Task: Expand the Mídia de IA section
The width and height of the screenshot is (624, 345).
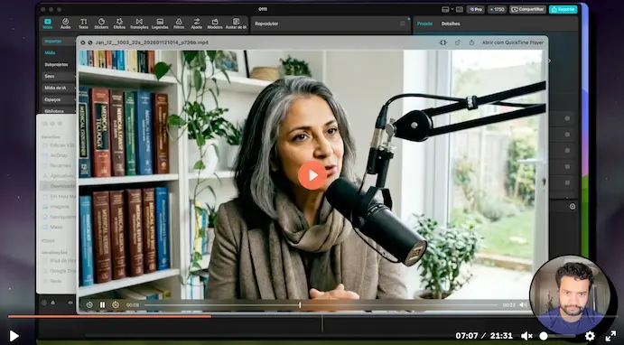Action: point(59,88)
